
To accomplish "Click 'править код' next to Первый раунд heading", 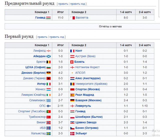I will [x=57, y=37].
